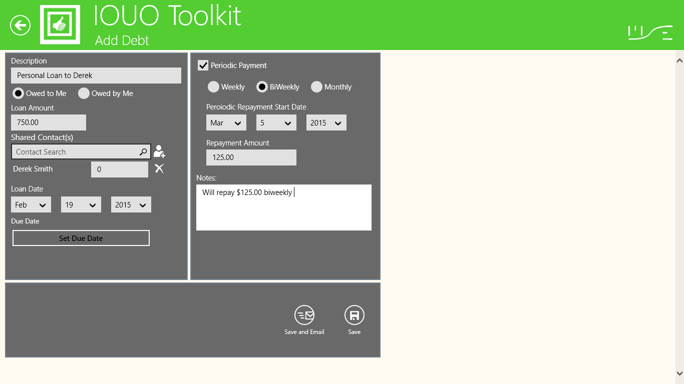This screenshot has height=384, width=684.
Task: Remove Derek Smith with the X icon
Action: 159,169
